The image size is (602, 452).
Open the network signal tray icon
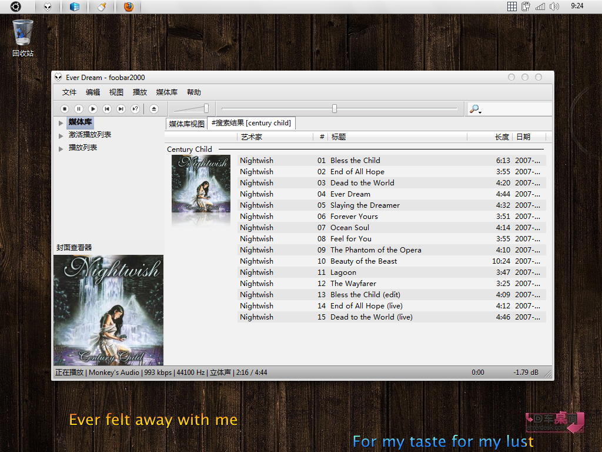click(x=540, y=6)
